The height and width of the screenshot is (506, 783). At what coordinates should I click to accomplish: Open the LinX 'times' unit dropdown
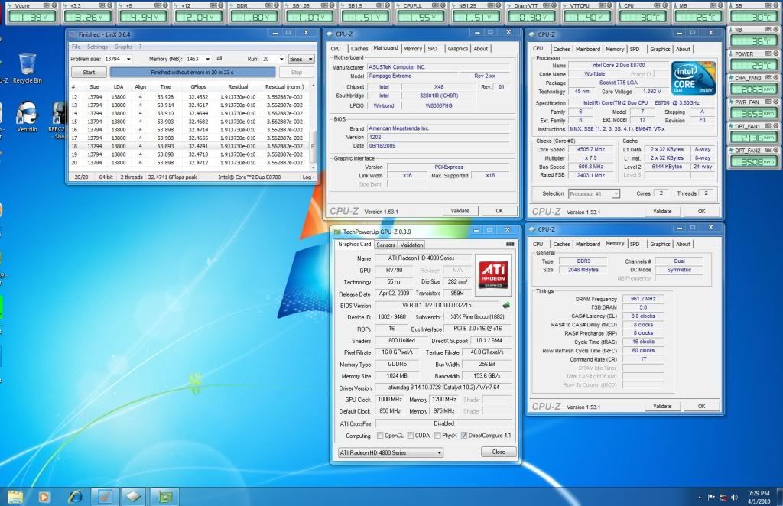[x=301, y=59]
